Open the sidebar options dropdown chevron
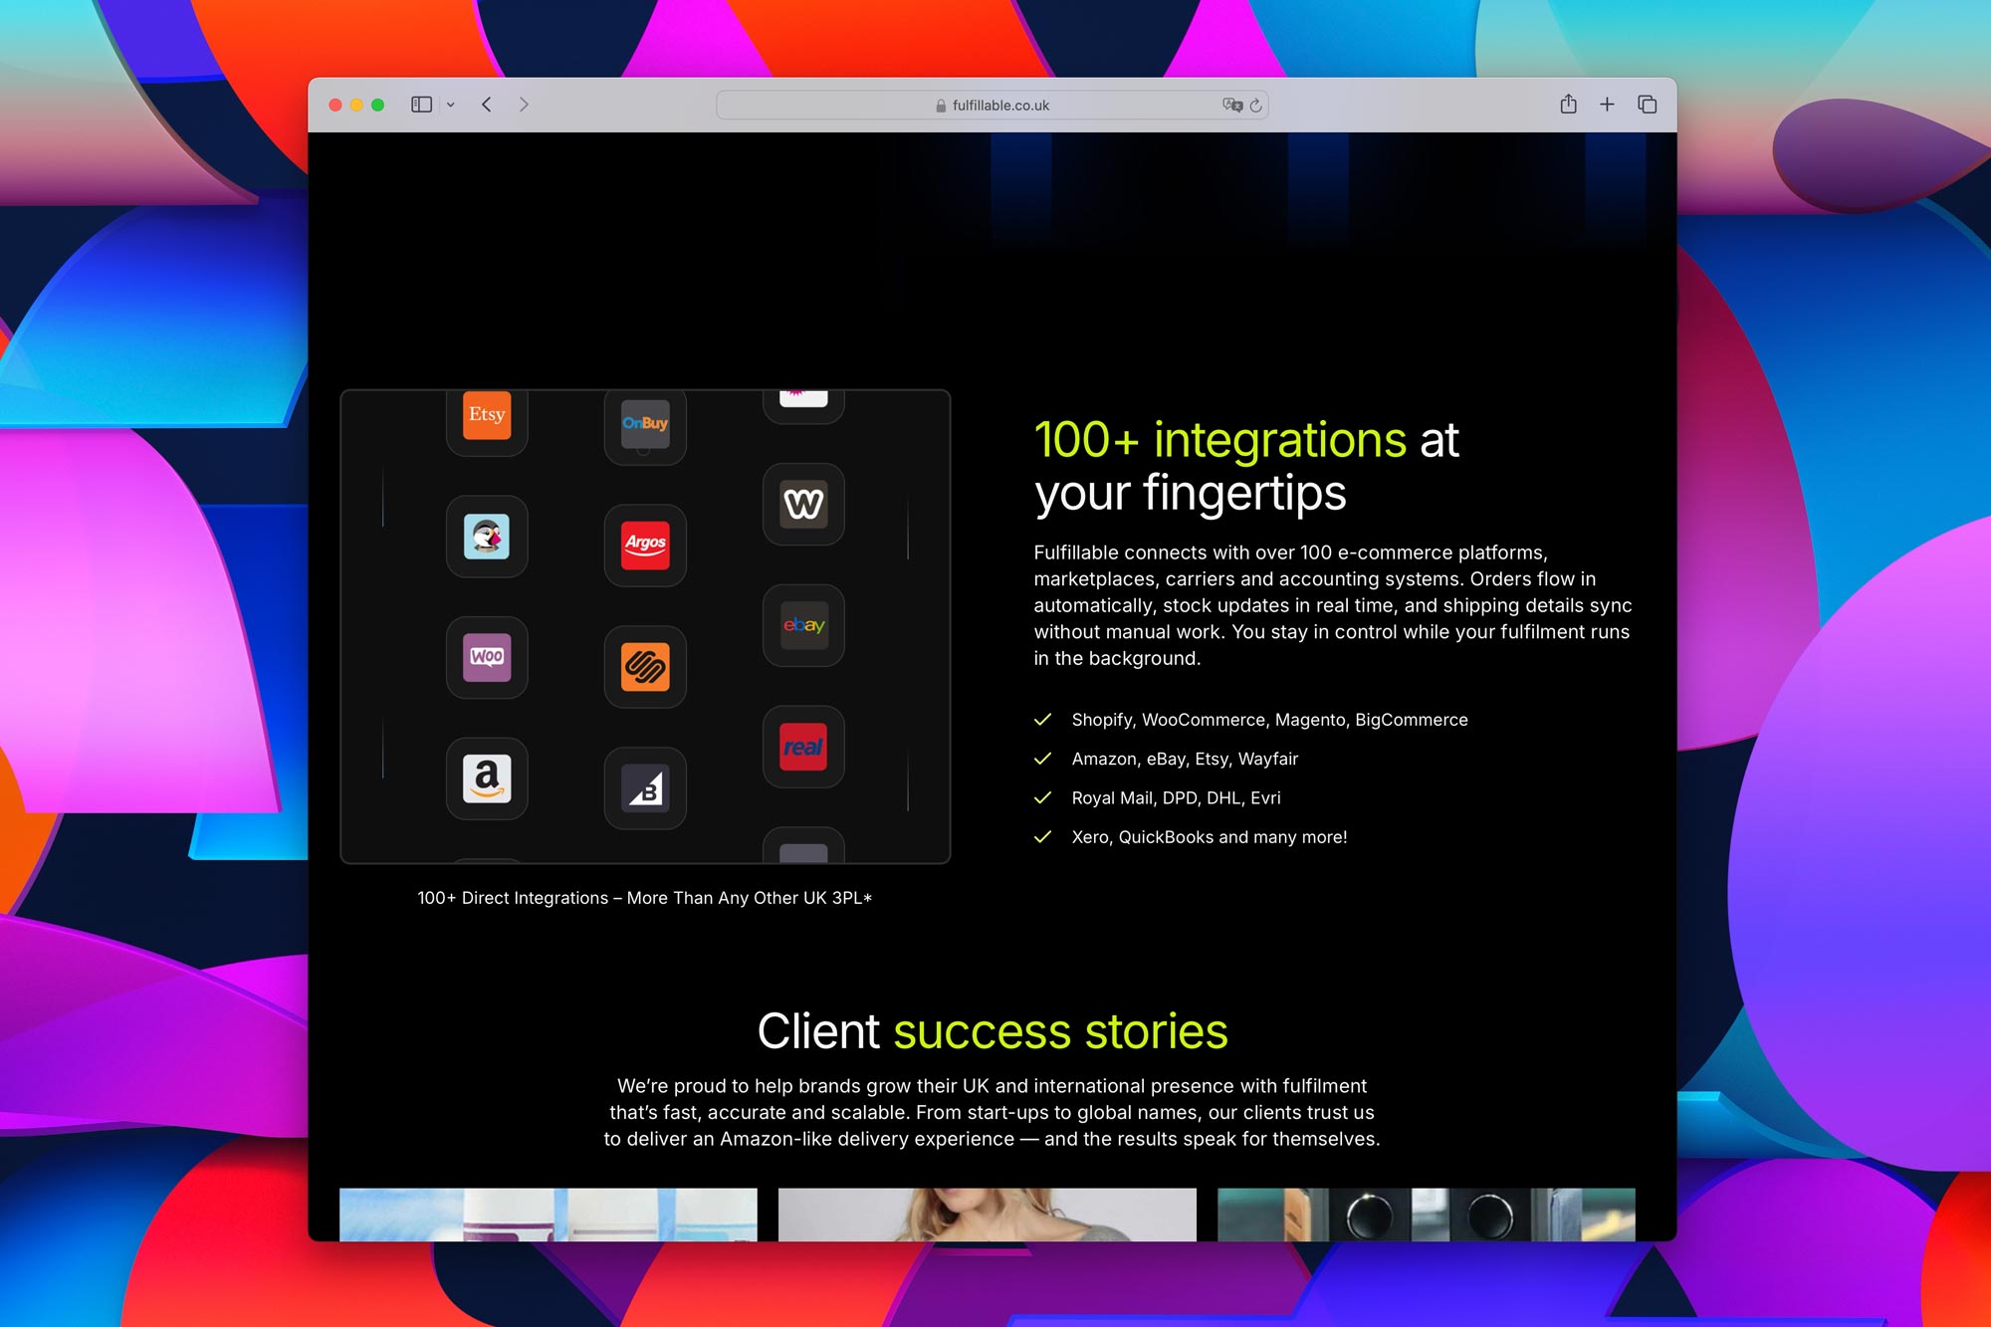Viewport: 1991px width, 1327px height. 451,105
